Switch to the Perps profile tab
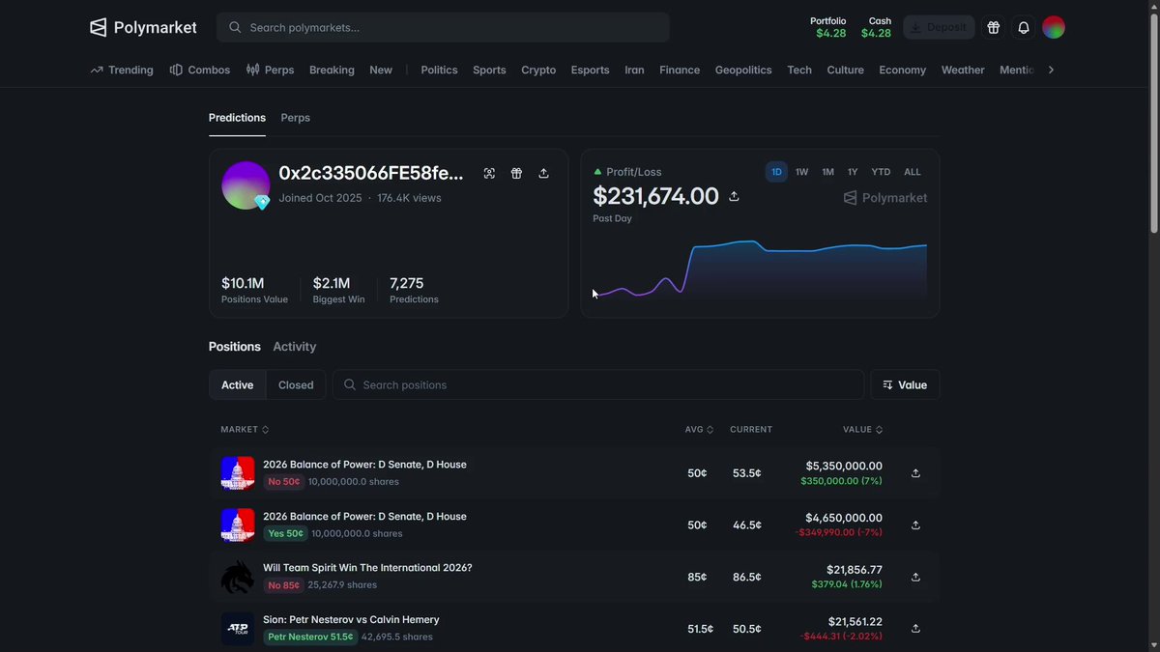 coord(295,118)
